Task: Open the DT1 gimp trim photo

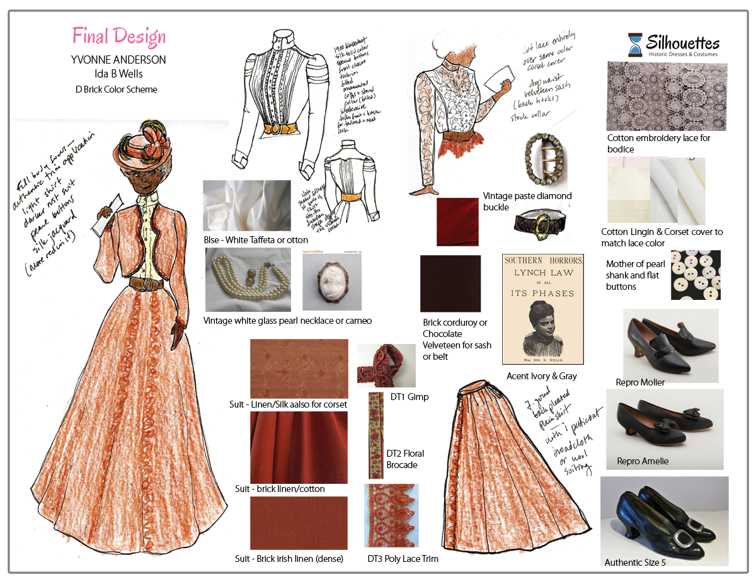Action: (x=386, y=365)
